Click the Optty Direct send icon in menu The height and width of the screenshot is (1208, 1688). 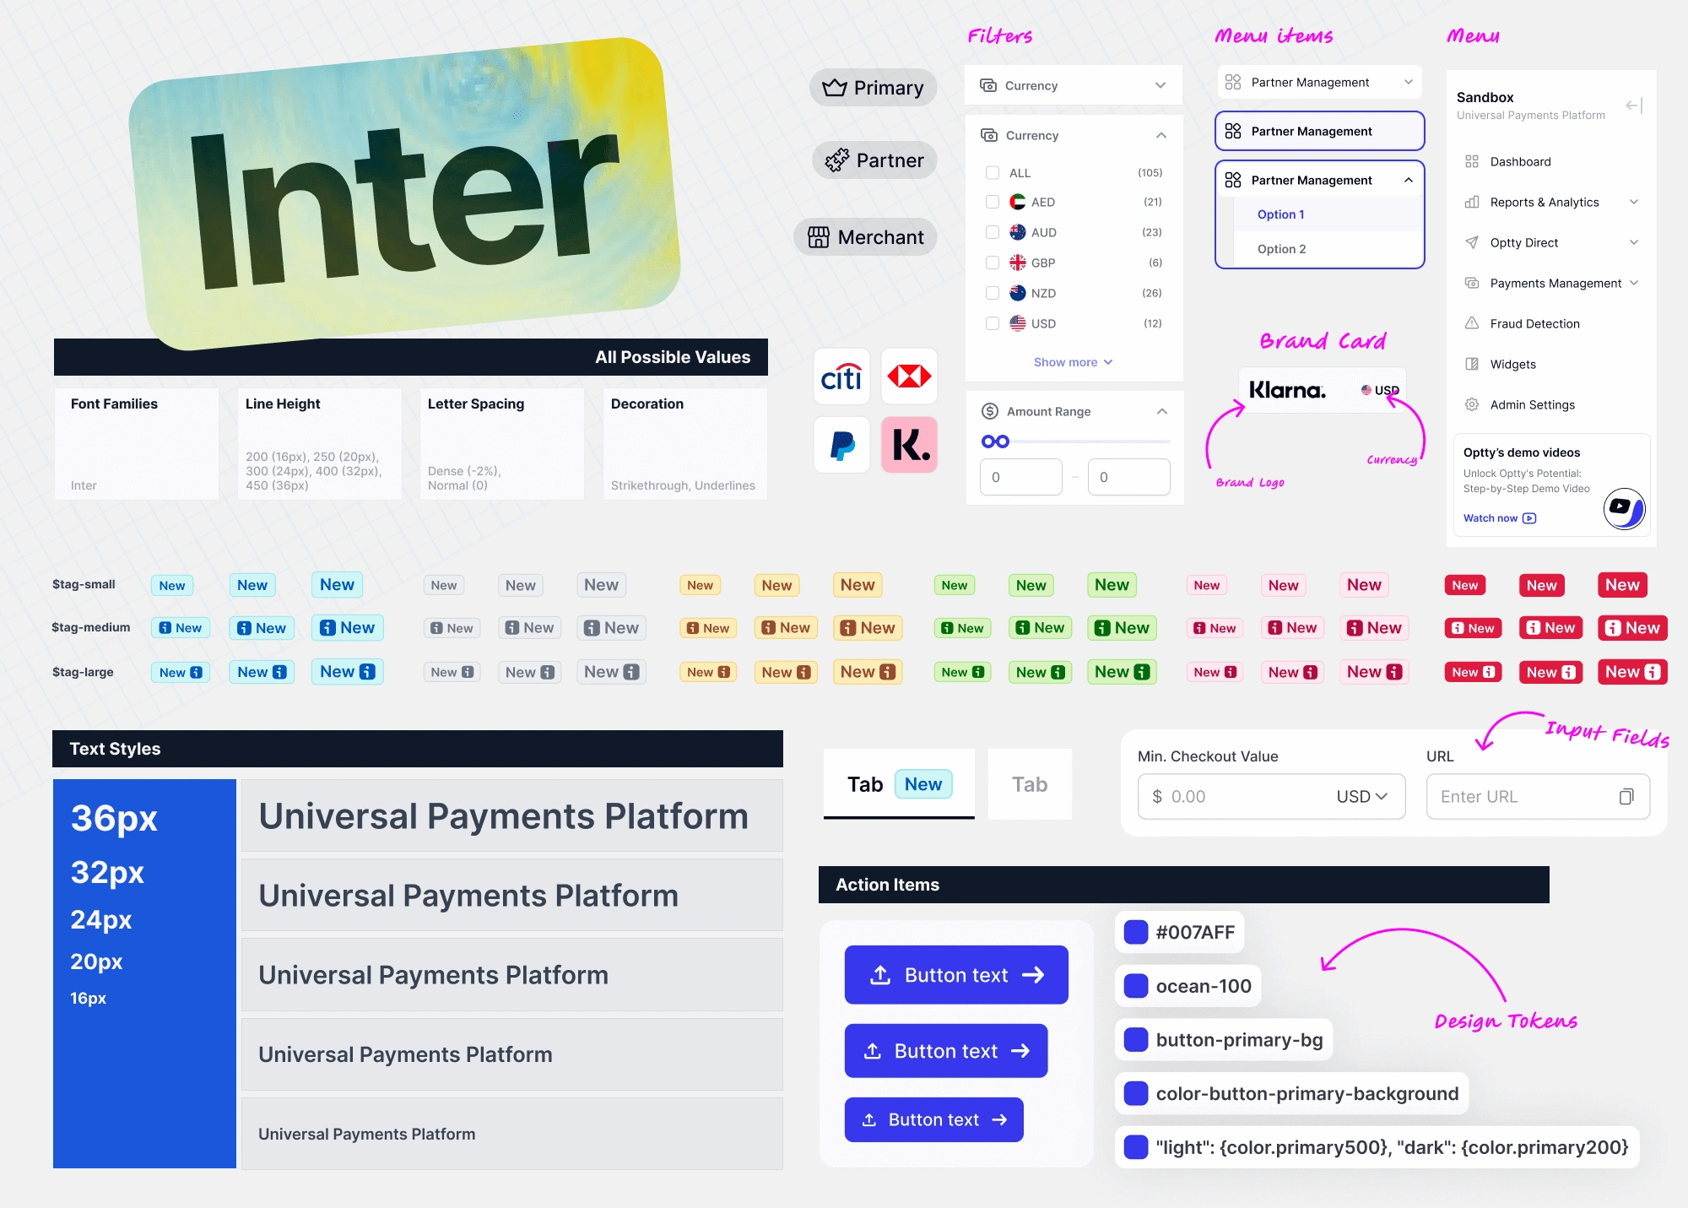(x=1471, y=242)
